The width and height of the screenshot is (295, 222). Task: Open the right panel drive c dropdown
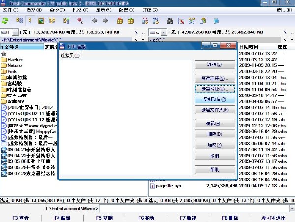coord(164,32)
